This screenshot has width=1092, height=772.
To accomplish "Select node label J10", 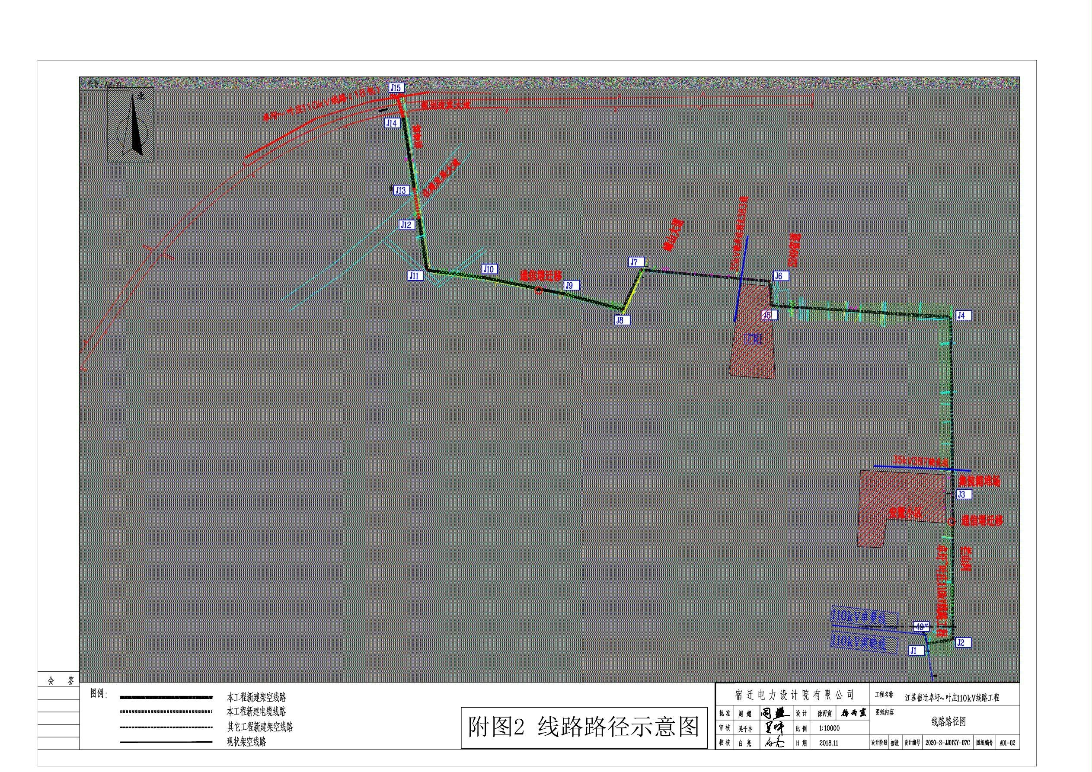I will [489, 269].
